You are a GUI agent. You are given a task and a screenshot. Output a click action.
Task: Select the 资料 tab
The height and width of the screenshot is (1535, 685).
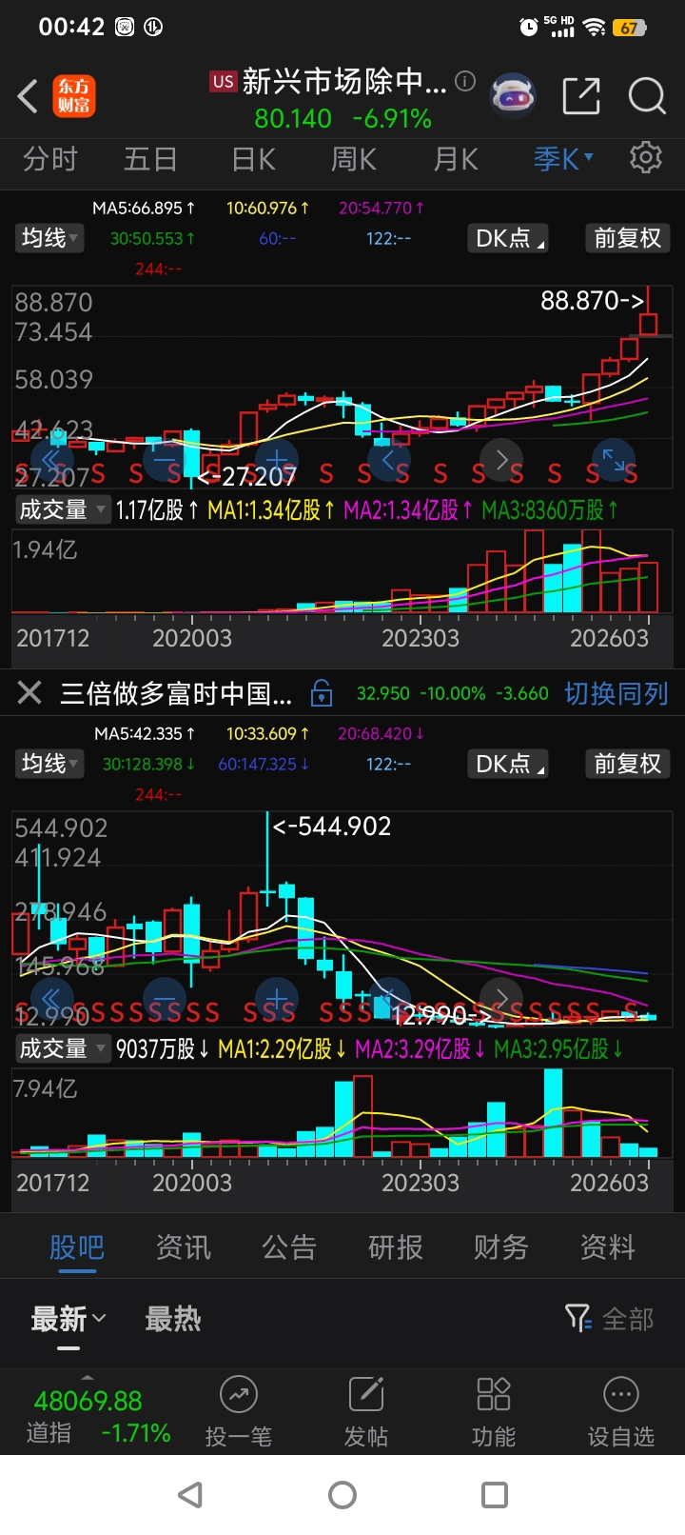(x=608, y=1247)
